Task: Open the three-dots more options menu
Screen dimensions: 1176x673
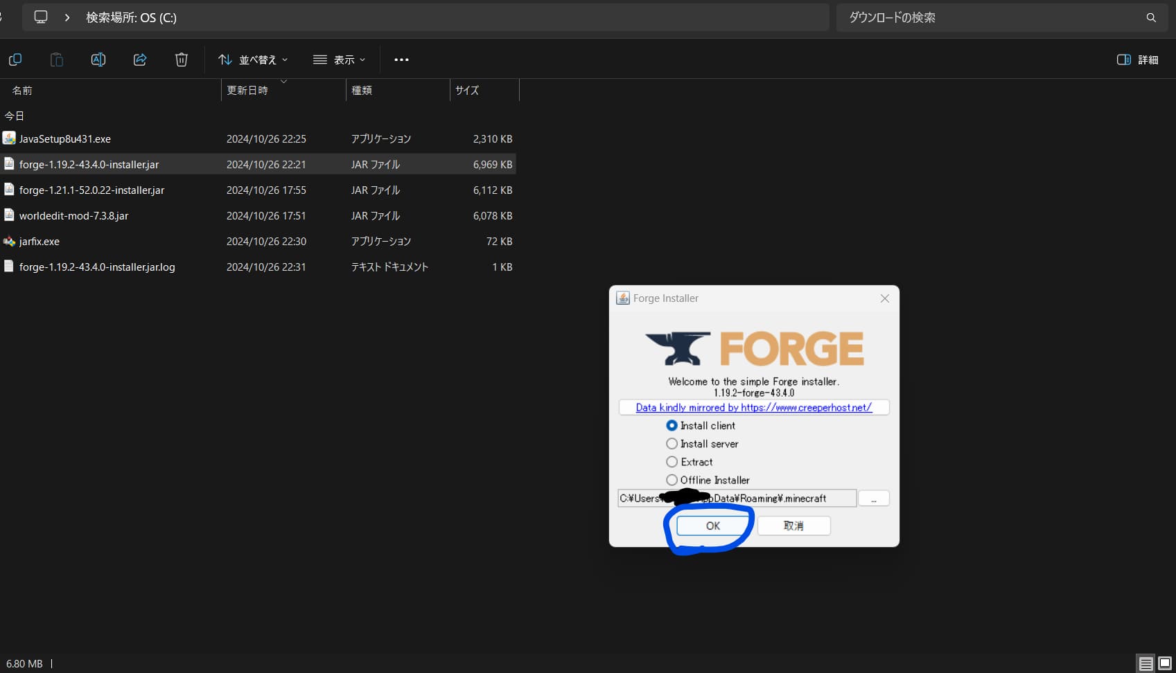Action: pyautogui.click(x=401, y=60)
